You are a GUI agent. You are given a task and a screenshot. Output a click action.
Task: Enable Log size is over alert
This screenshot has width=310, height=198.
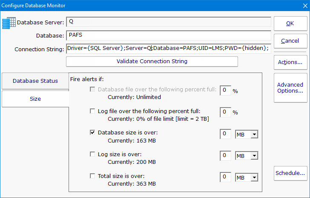[92, 154]
